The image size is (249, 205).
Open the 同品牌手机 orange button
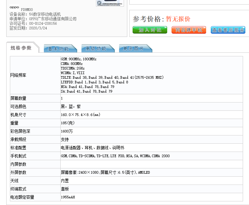(x=189, y=30)
